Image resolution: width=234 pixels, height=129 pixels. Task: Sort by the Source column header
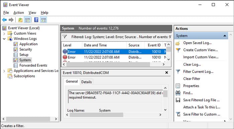coord(135,45)
